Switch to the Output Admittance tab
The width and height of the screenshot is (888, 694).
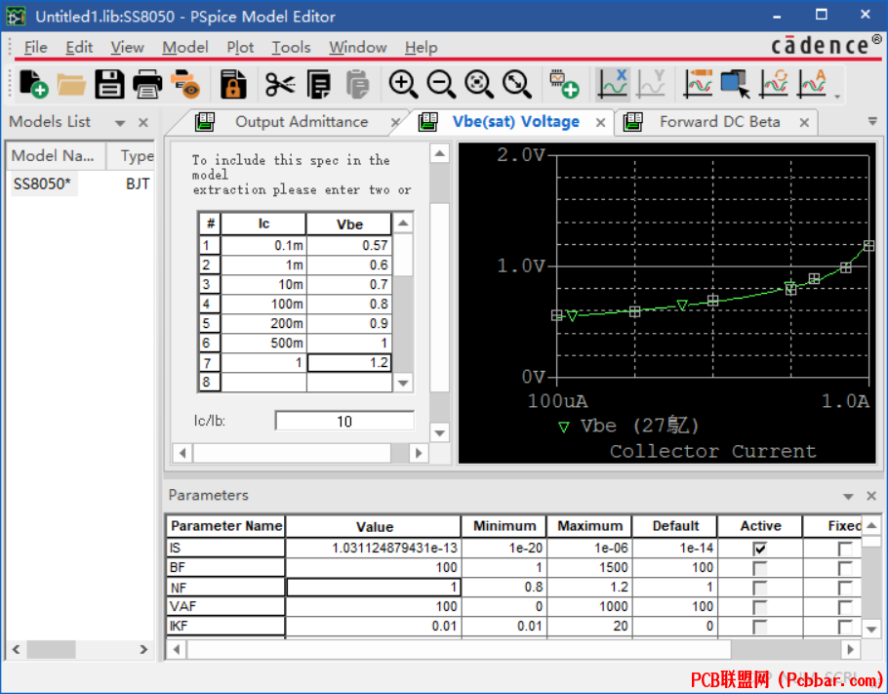[x=302, y=122]
